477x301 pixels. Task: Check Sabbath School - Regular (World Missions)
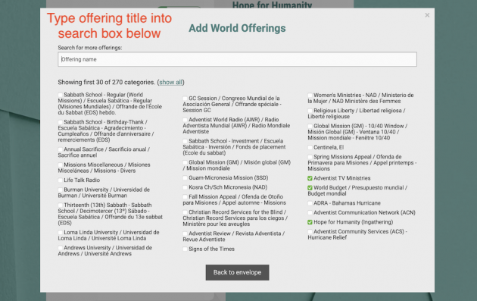pyautogui.click(x=61, y=95)
